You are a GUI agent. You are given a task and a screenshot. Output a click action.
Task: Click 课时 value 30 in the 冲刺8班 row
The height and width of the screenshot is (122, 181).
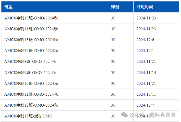(x=113, y=61)
